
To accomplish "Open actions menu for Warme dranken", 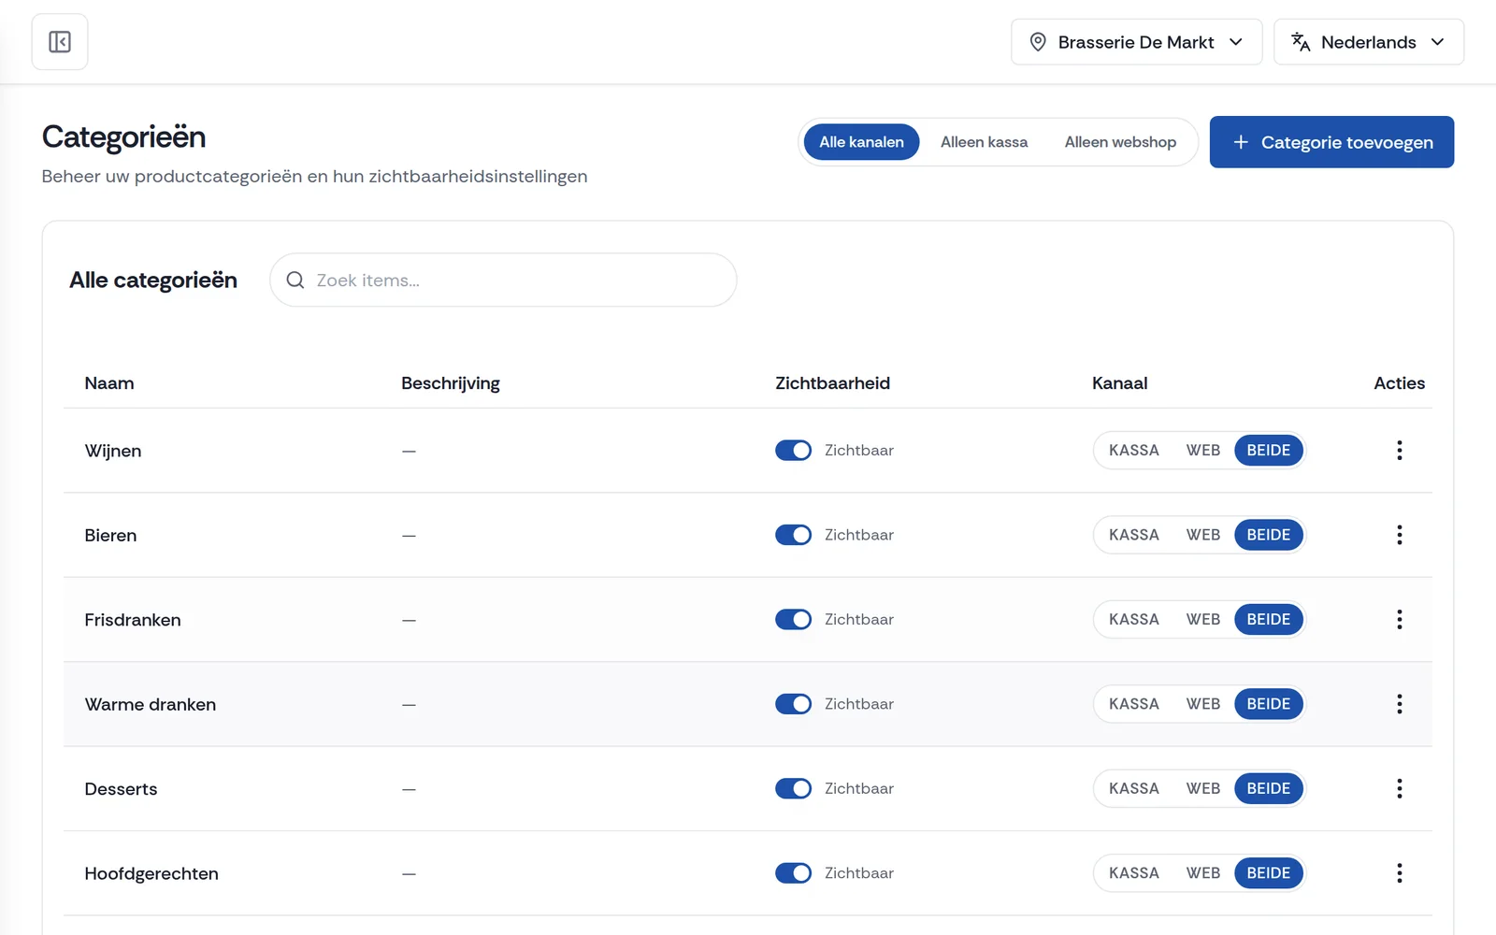I will pos(1399,704).
